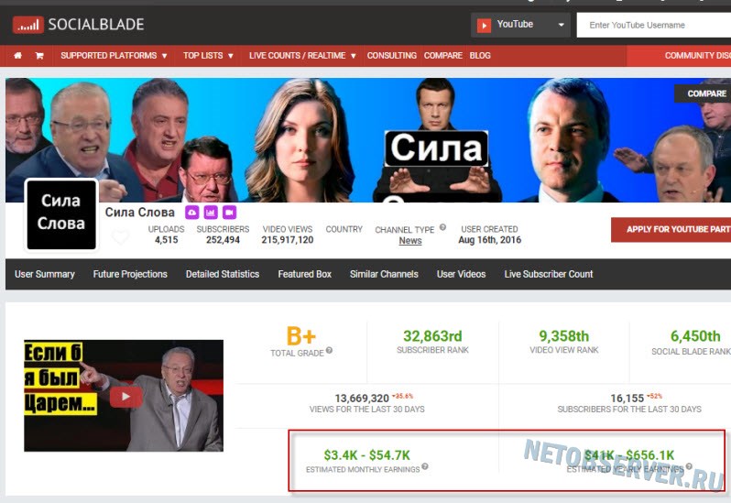Open the Compare menu item in navbar
The width and height of the screenshot is (731, 503).
pyautogui.click(x=442, y=56)
